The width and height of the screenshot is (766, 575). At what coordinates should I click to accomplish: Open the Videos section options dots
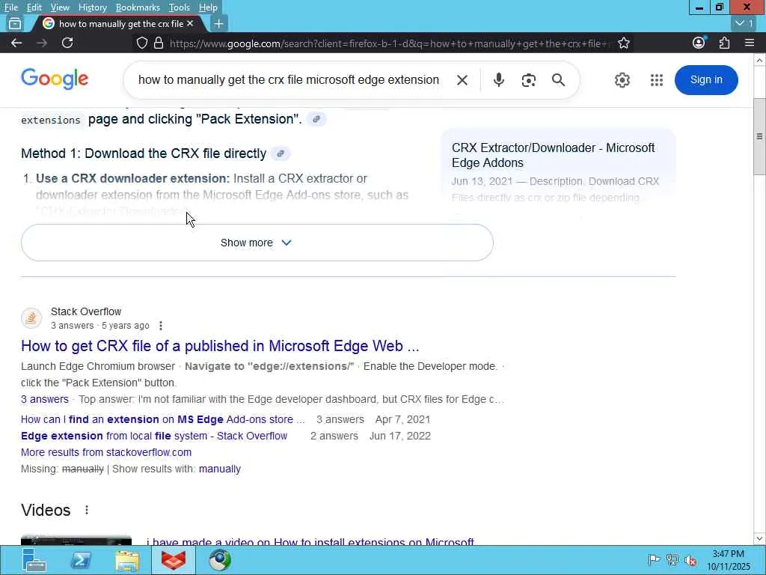coord(87,510)
